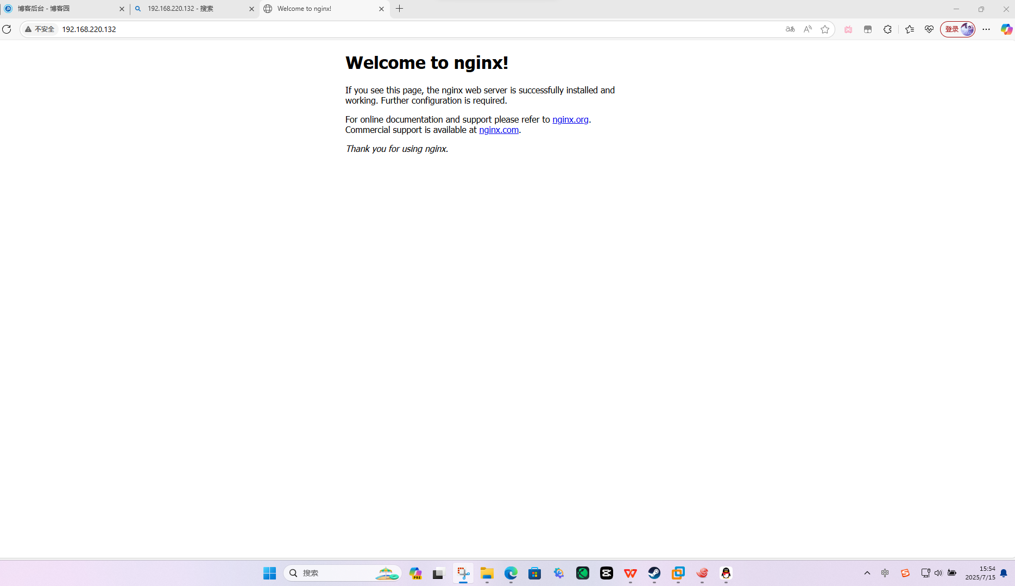Open Snipping Tool from the taskbar
This screenshot has width=1015, height=586.
(x=463, y=573)
